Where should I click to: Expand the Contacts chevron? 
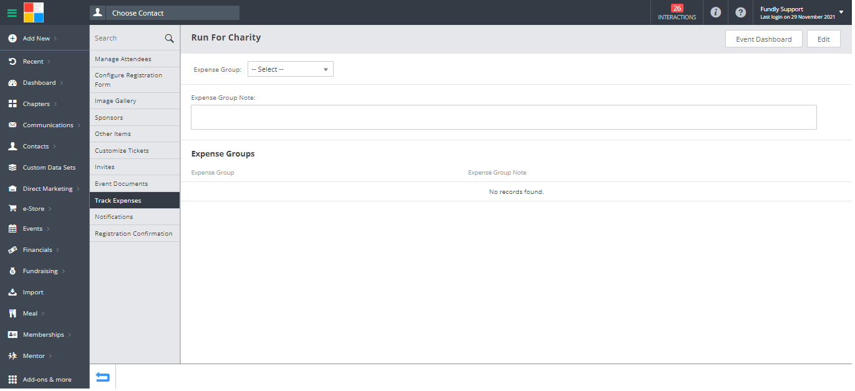coord(54,147)
